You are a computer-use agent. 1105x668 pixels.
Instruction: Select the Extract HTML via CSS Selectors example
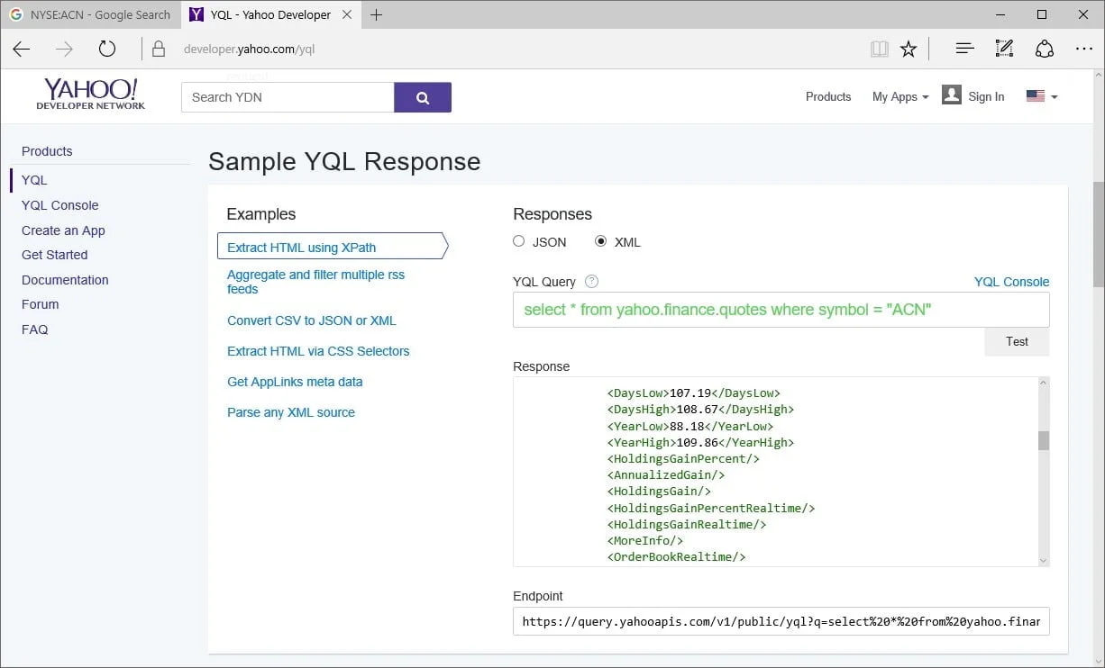click(317, 351)
